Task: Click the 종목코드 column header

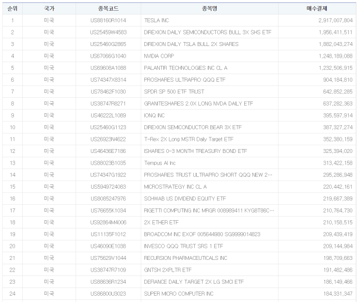Action: click(x=108, y=9)
